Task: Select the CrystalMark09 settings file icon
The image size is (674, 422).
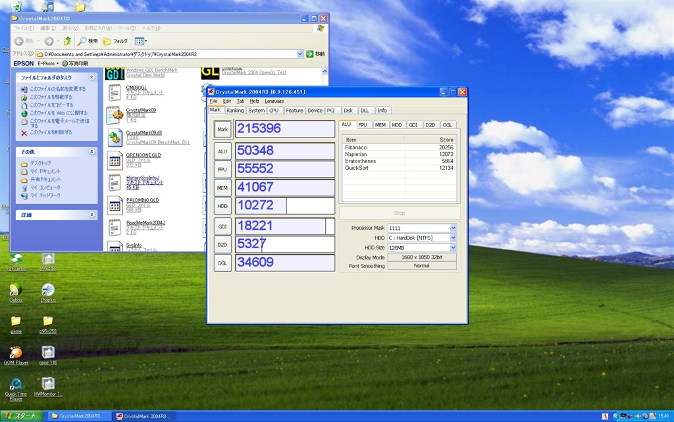Action: click(115, 115)
